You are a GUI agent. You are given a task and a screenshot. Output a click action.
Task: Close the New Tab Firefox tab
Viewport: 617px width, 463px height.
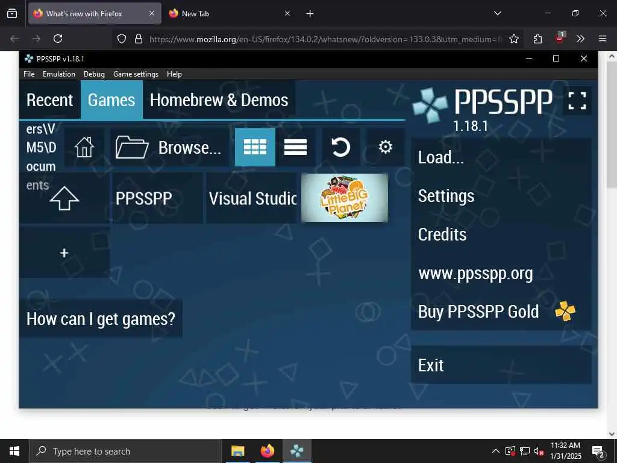click(x=287, y=14)
